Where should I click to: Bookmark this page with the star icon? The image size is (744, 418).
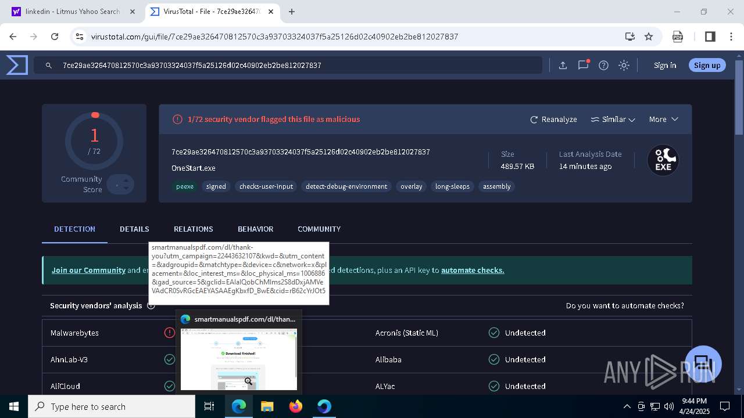tap(649, 37)
